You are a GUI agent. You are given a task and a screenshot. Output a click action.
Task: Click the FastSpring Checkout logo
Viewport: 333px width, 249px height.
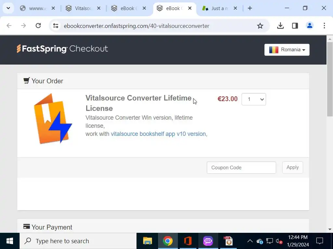[62, 49]
